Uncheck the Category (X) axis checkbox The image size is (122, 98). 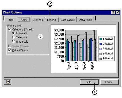point(10,29)
